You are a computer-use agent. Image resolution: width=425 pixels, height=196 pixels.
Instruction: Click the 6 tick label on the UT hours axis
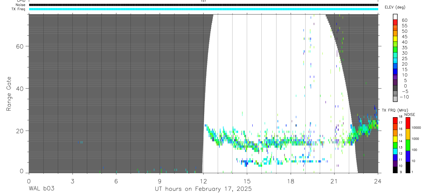[116, 181]
